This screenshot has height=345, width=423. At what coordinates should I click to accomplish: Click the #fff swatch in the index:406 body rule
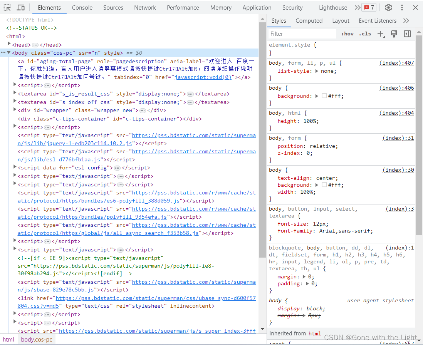324,96
